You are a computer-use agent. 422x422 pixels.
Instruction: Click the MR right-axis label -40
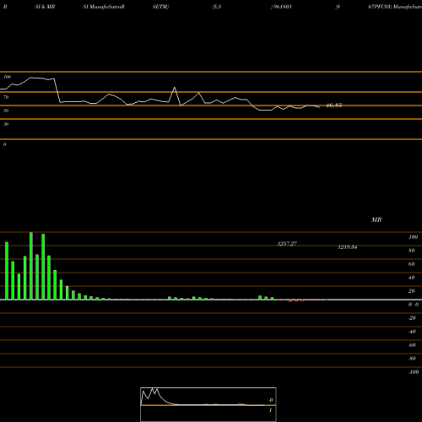click(x=412, y=332)
